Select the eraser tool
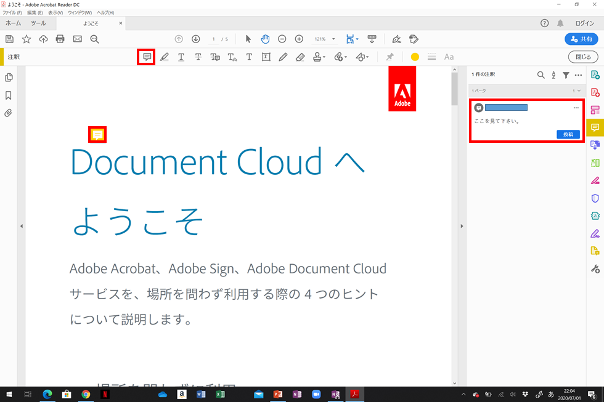The height and width of the screenshot is (402, 604). (x=300, y=57)
